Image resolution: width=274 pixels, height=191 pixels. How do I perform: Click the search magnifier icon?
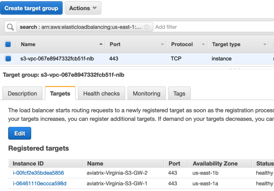tap(10, 27)
